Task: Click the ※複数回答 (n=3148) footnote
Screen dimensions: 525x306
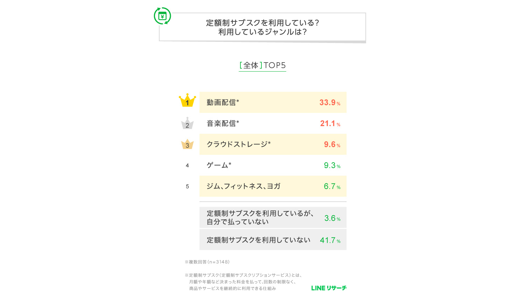Action: (x=207, y=262)
